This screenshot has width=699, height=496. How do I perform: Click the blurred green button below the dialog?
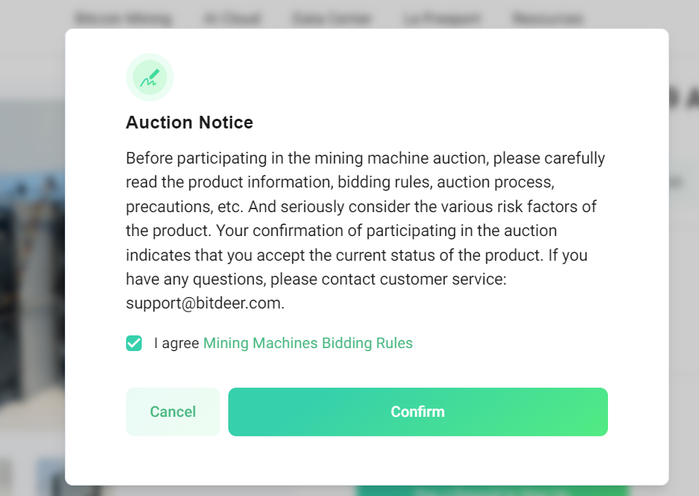[x=492, y=491]
